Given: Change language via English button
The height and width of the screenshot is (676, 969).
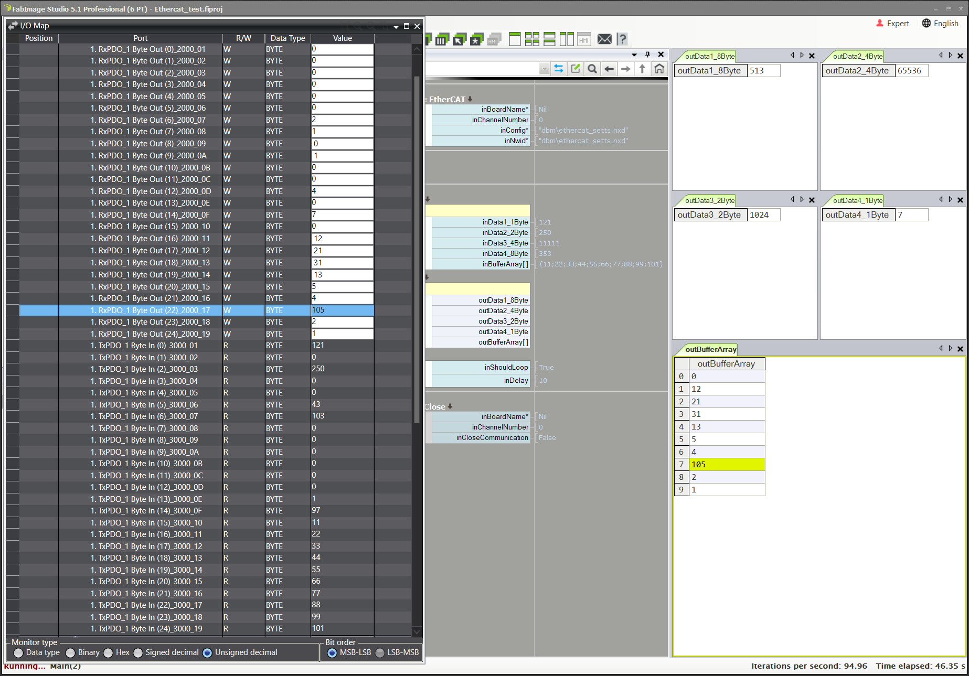Looking at the screenshot, I should pos(940,24).
